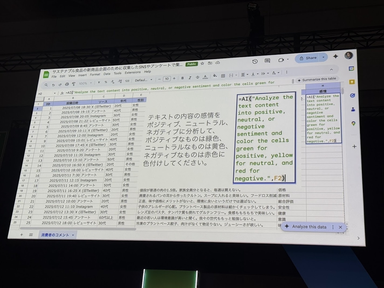Open the fill color picker
The height and width of the screenshot is (288, 384).
215,76
